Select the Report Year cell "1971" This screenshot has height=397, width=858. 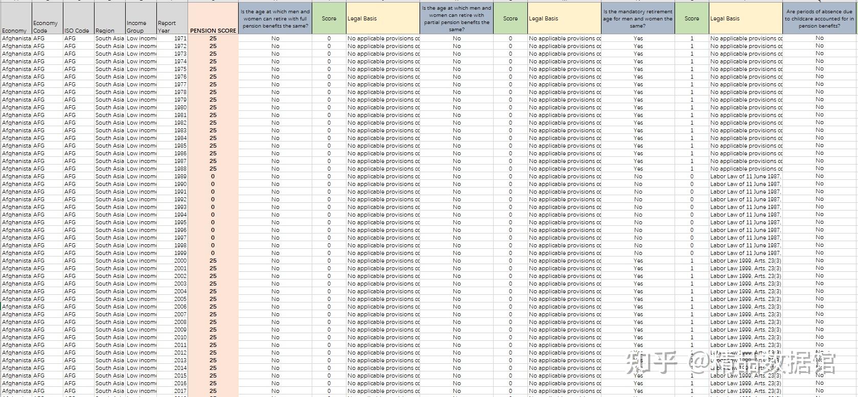point(172,38)
